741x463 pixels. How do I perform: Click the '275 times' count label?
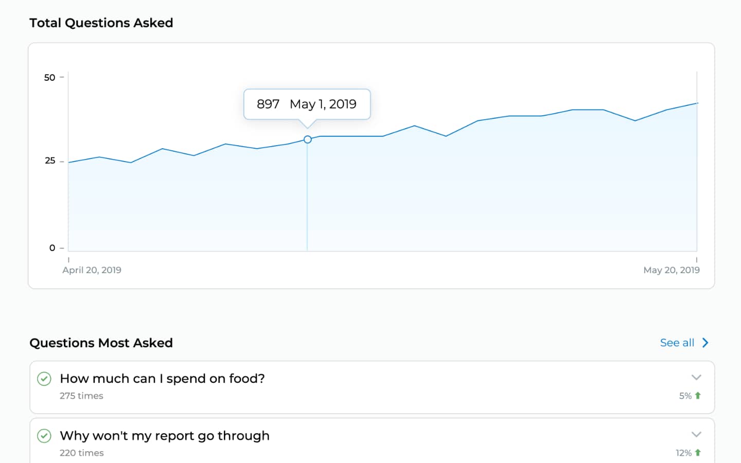81,396
